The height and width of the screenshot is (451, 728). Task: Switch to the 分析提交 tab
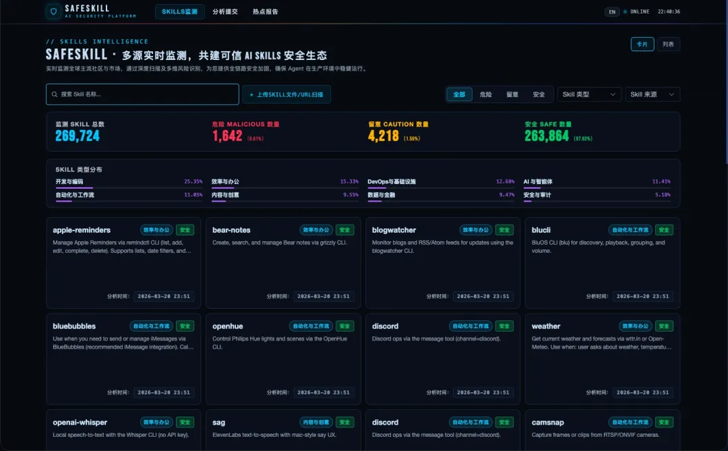225,11
